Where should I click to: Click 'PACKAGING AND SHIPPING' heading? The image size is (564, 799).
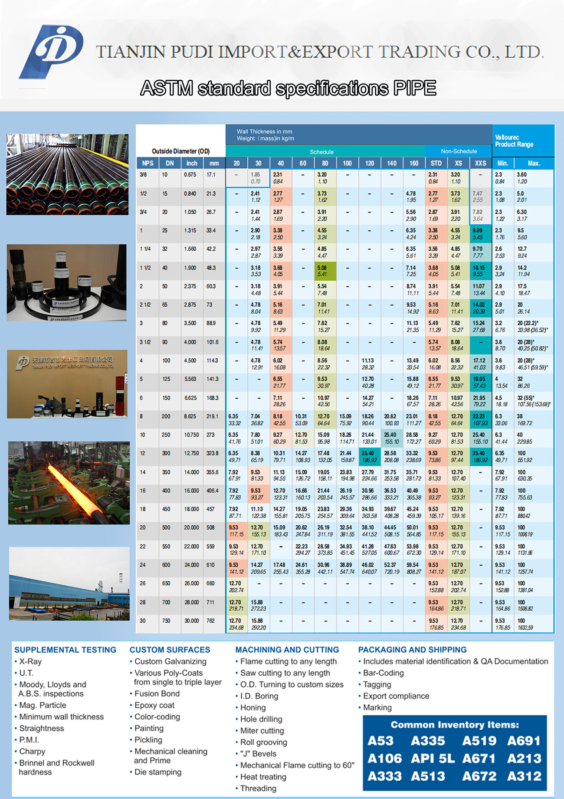coord(413,650)
